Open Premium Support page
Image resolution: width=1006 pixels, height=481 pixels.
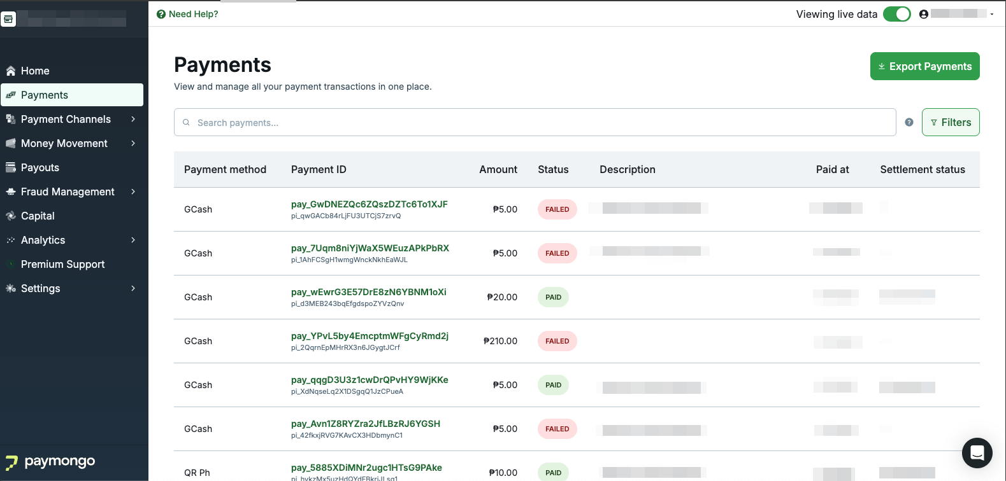point(72,264)
